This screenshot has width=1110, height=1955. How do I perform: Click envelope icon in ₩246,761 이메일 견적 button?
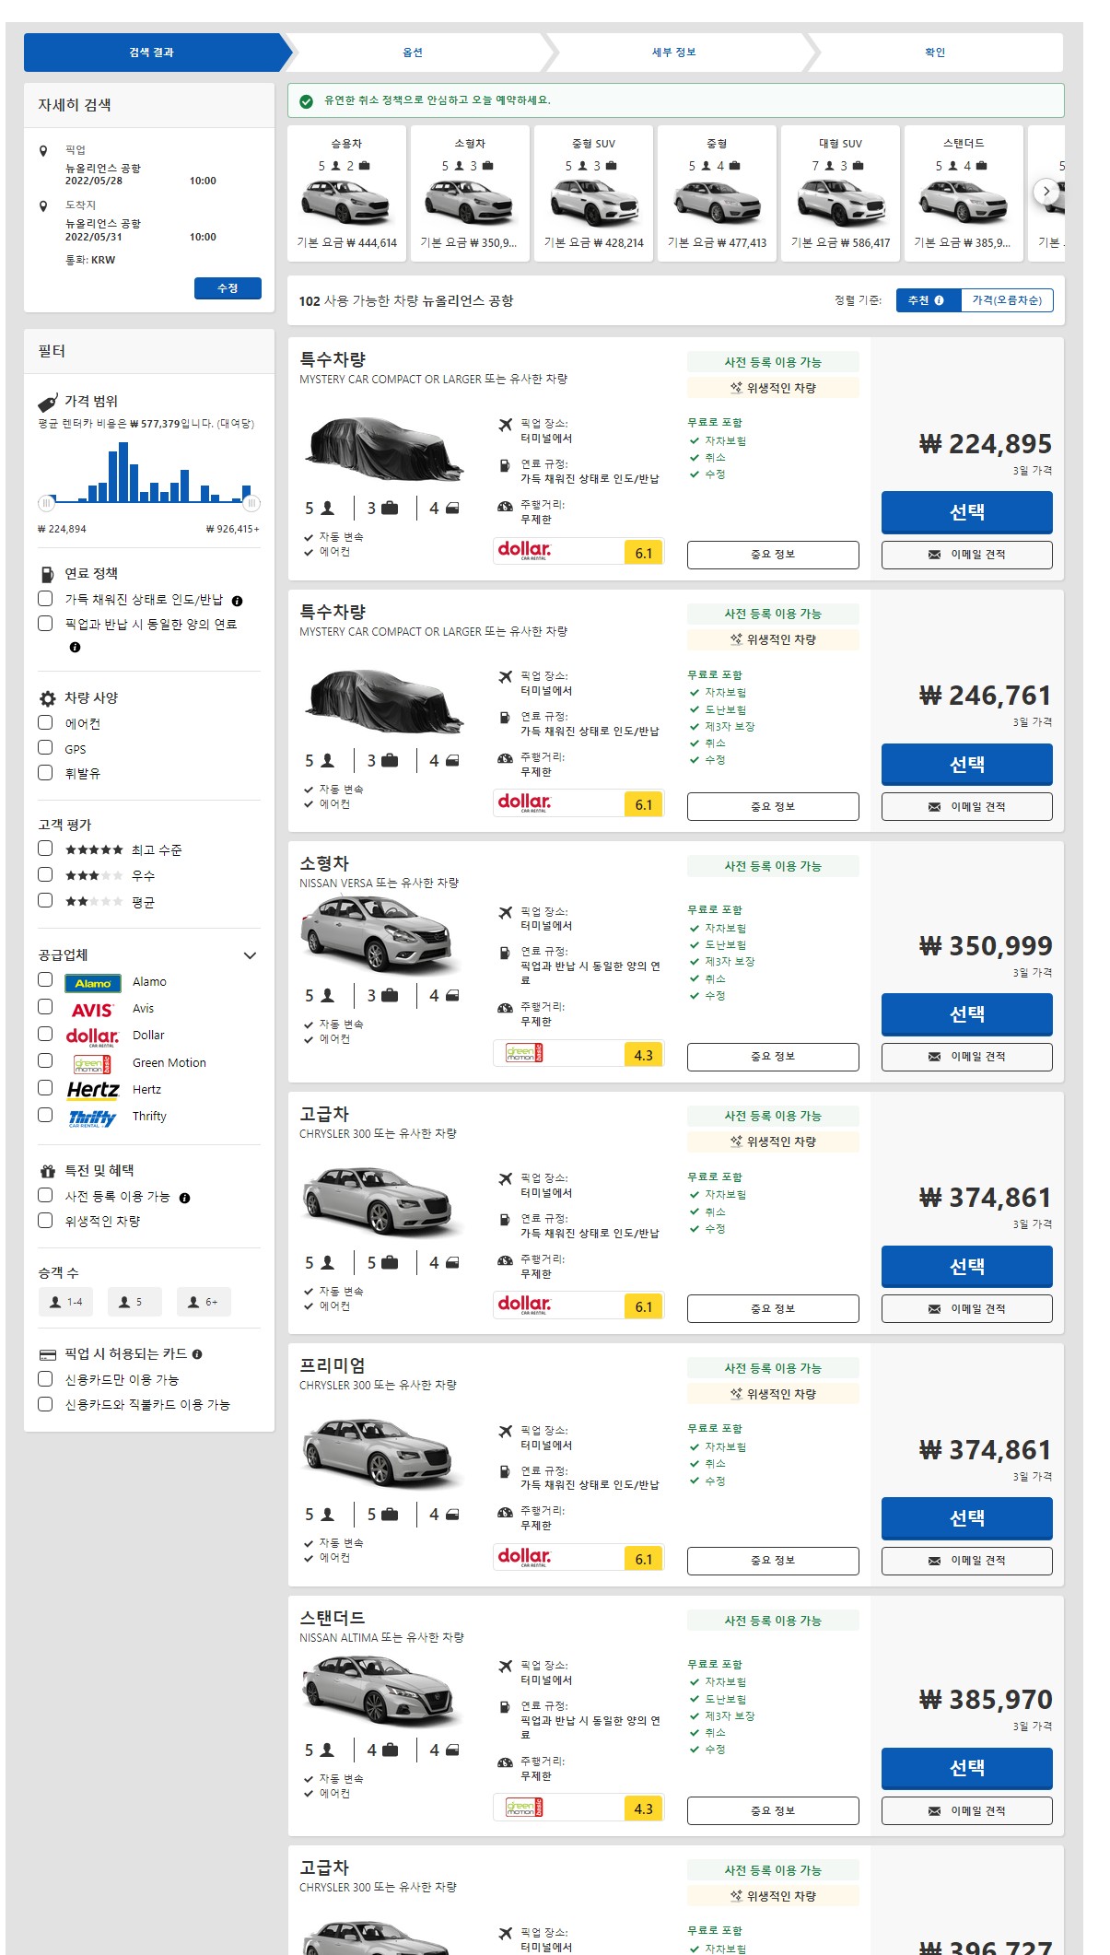click(934, 807)
